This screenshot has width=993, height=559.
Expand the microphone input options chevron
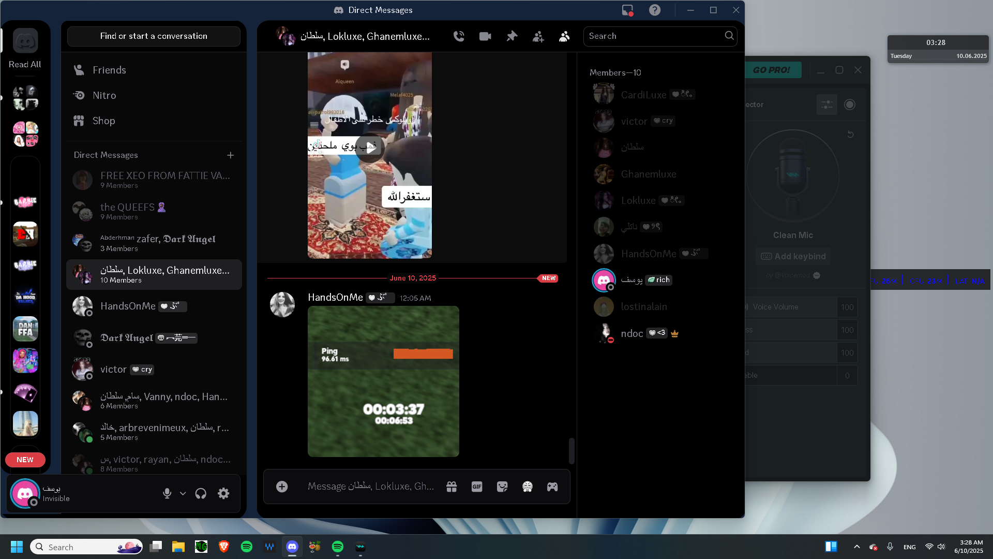pyautogui.click(x=183, y=493)
